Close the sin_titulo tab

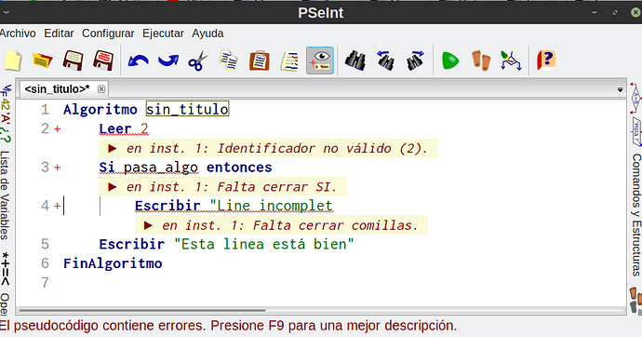click(x=101, y=88)
